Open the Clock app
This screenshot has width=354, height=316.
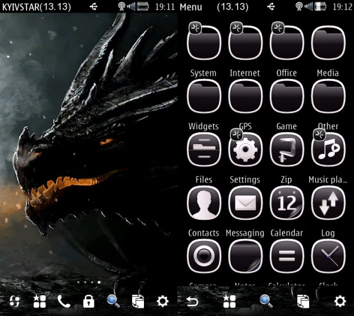(328, 256)
